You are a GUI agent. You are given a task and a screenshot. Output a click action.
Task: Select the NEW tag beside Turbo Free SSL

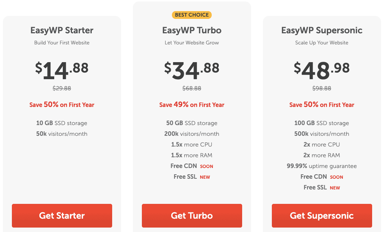pos(205,177)
